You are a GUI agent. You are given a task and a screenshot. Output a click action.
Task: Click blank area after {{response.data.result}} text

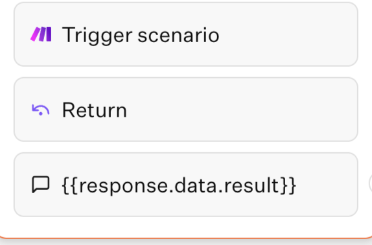(x=326, y=185)
